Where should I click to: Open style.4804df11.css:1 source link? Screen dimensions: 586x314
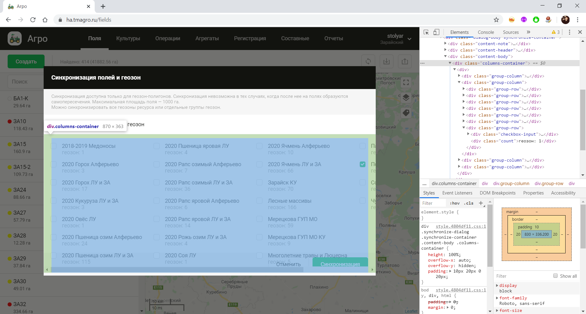[461, 226]
